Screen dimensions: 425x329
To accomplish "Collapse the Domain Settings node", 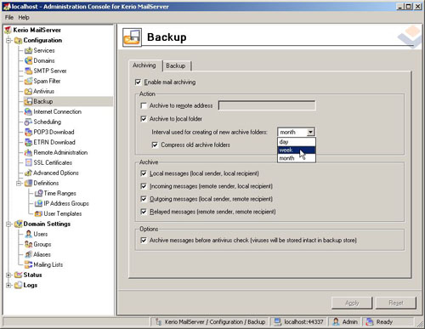I will tap(8, 224).
